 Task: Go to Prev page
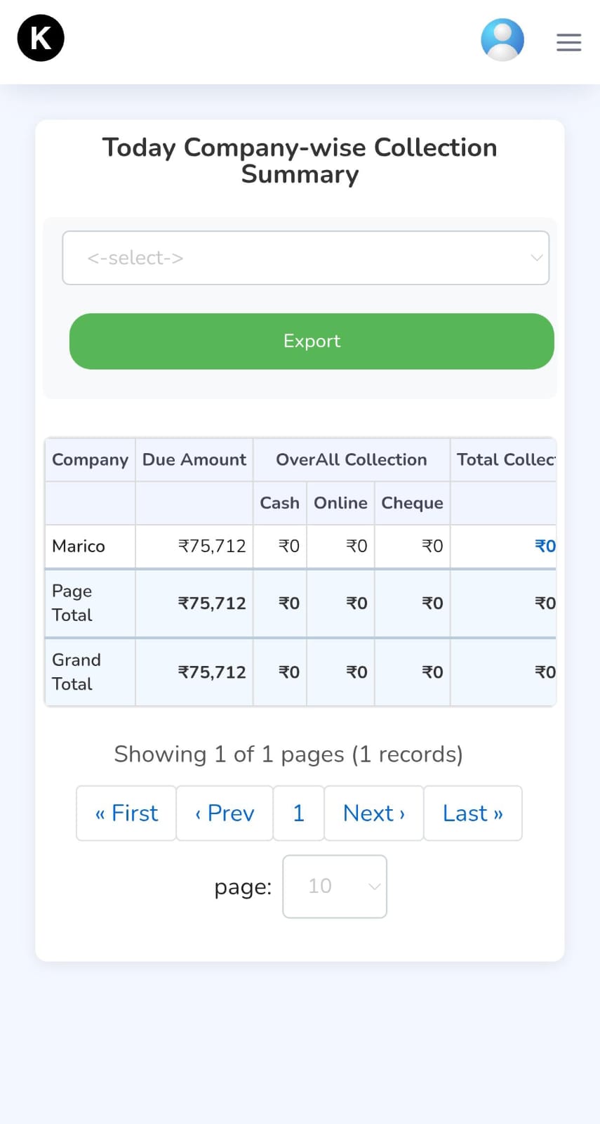225,813
